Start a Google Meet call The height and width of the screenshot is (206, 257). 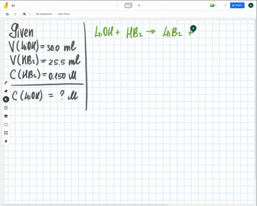click(212, 5)
